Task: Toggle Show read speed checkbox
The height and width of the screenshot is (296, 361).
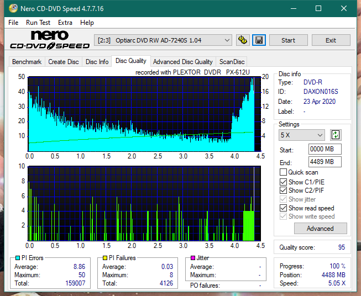Action: (x=283, y=208)
